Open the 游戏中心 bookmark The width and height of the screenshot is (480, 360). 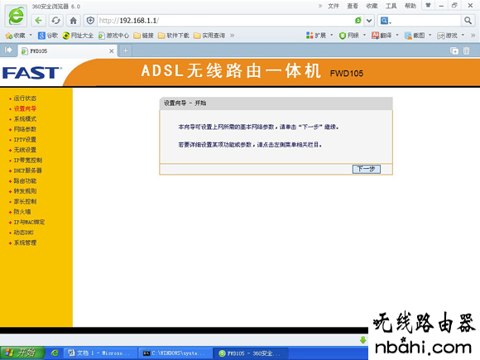click(x=113, y=36)
